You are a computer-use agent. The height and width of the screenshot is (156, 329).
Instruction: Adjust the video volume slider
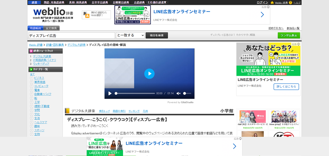click(187, 93)
